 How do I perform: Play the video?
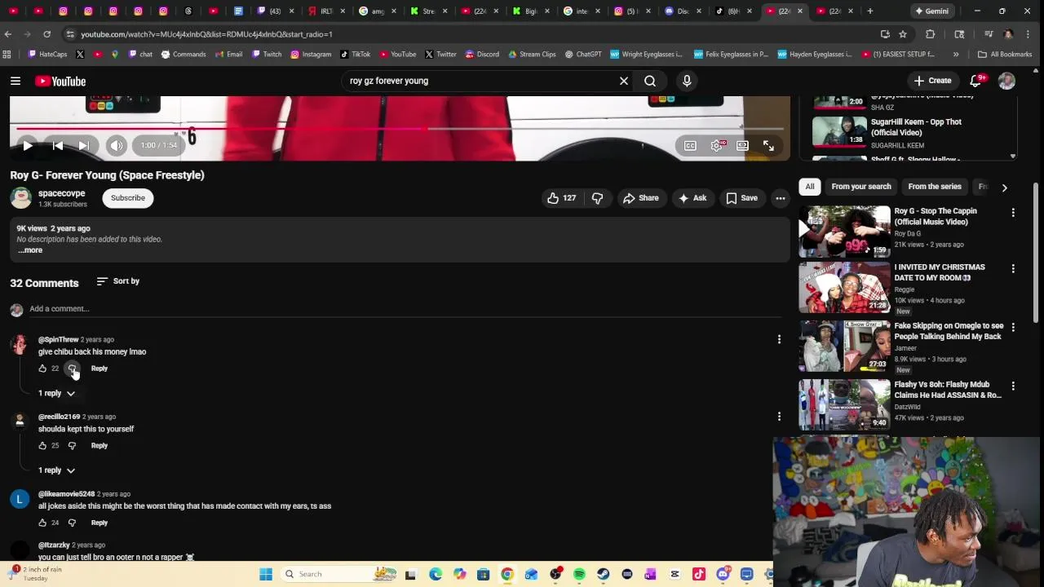(27, 145)
